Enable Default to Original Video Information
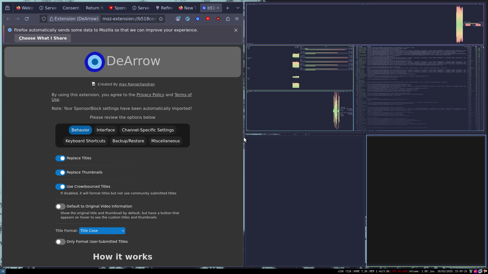The height and width of the screenshot is (274, 488). pyautogui.click(x=60, y=207)
